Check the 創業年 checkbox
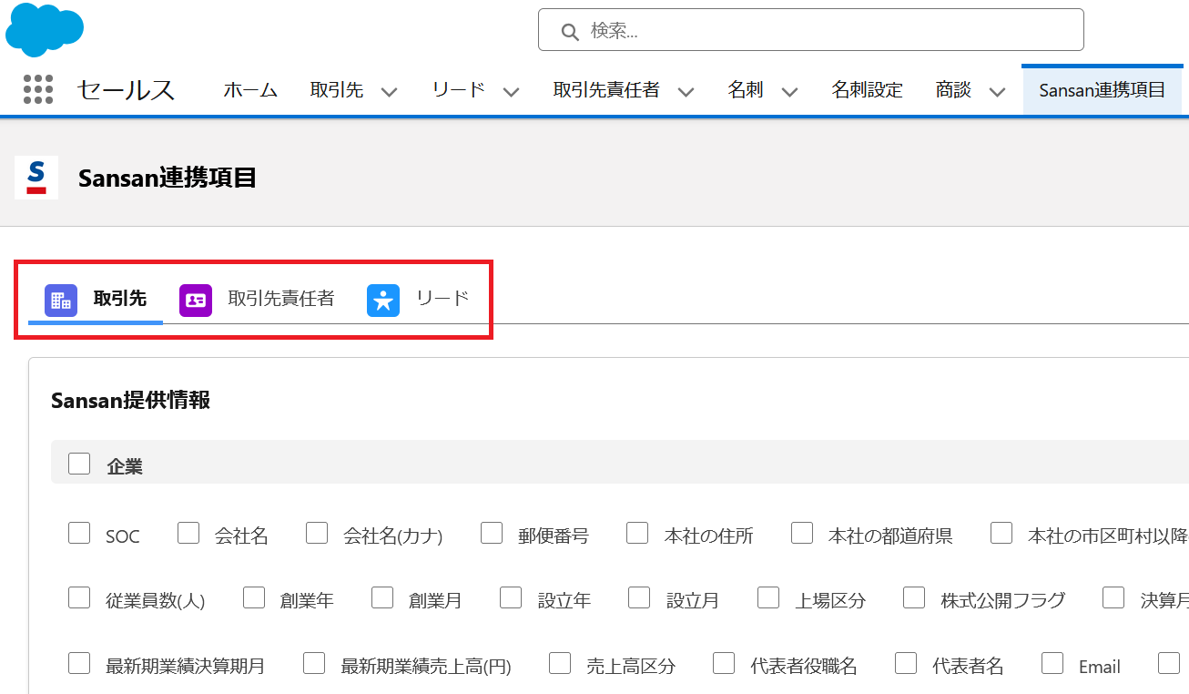 254,597
